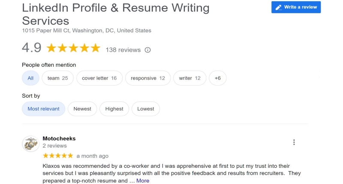This screenshot has height=184, width=343.
Task: Click the pencil icon in Write a review
Action: pyautogui.click(x=278, y=7)
